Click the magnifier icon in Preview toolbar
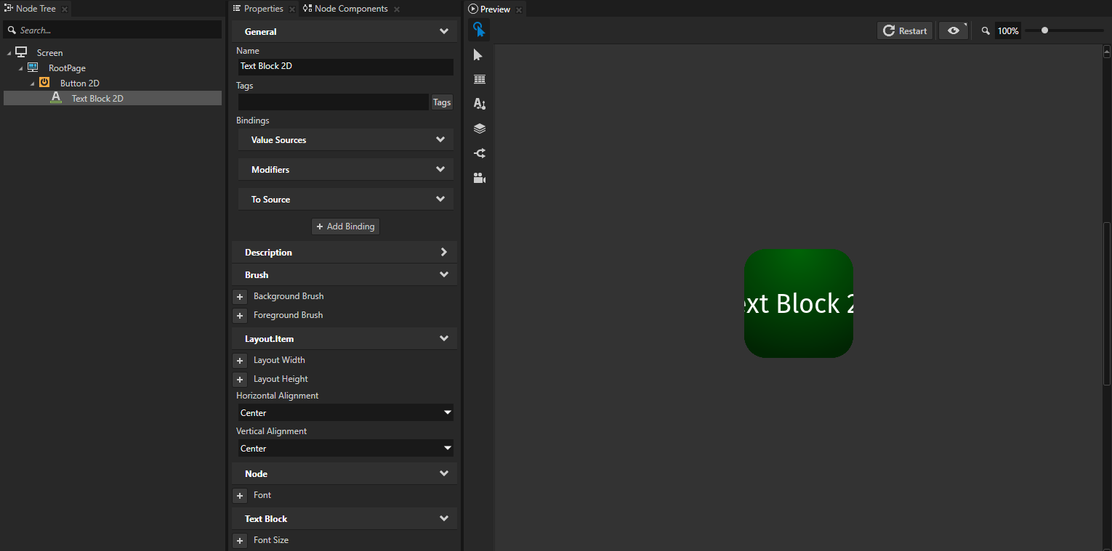The image size is (1112, 551). tap(985, 30)
